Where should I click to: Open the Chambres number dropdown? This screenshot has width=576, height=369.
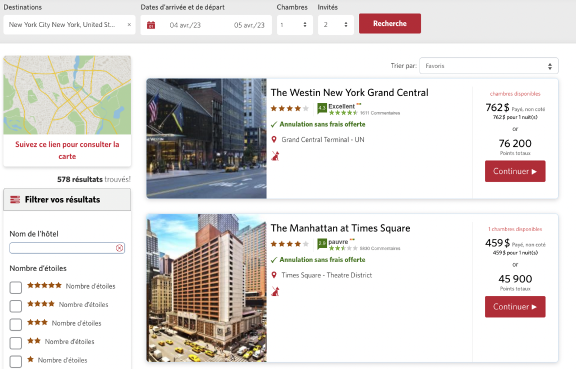pos(294,25)
